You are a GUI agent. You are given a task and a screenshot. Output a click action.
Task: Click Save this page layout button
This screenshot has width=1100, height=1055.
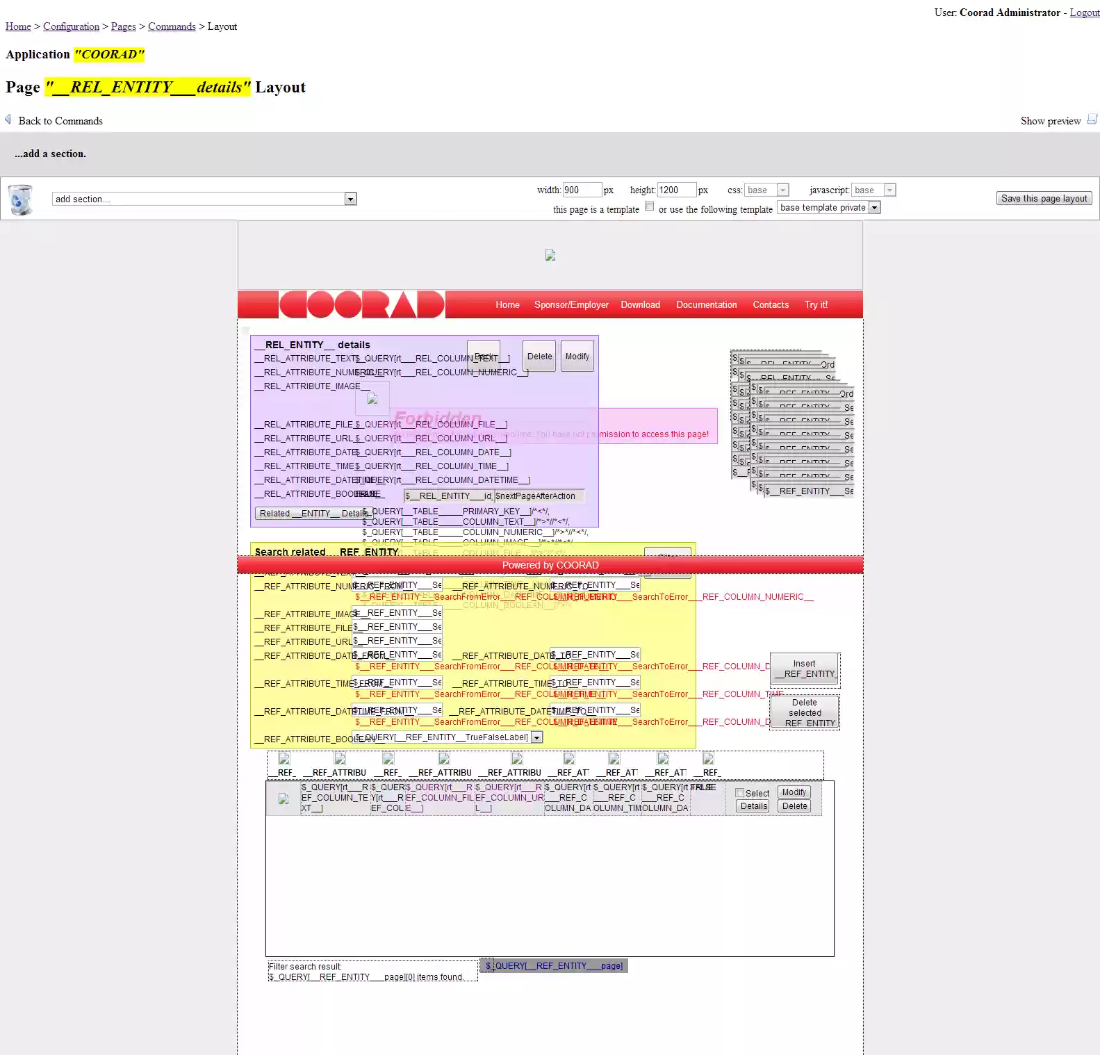(1044, 198)
